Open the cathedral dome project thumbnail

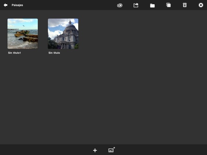(x=63, y=34)
